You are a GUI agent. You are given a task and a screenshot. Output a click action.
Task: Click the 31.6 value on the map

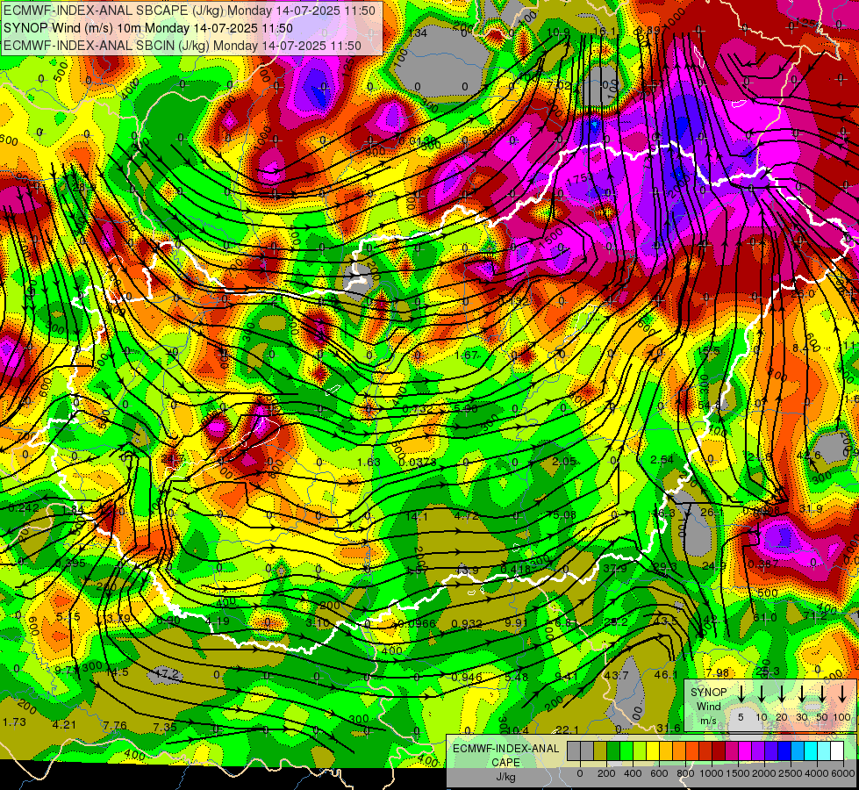coord(669,728)
